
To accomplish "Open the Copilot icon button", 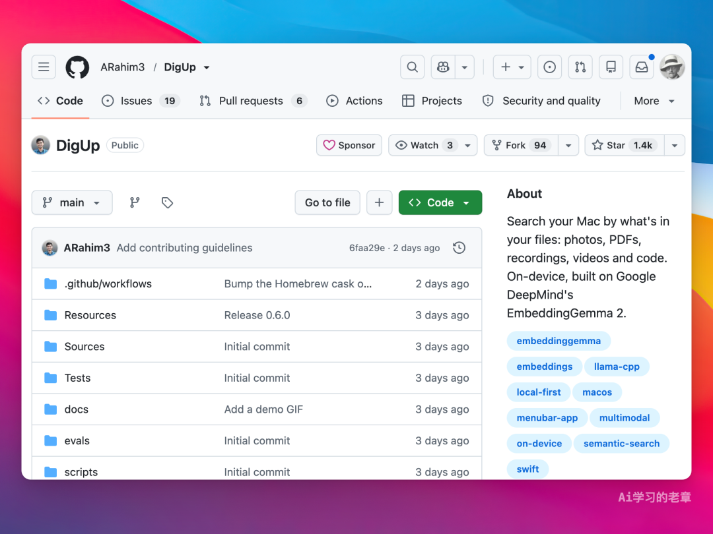I will click(x=443, y=67).
